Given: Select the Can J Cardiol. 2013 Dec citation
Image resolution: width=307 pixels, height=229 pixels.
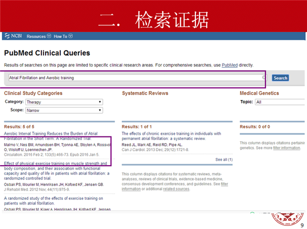Looking at the screenshot, I should point(155,150).
